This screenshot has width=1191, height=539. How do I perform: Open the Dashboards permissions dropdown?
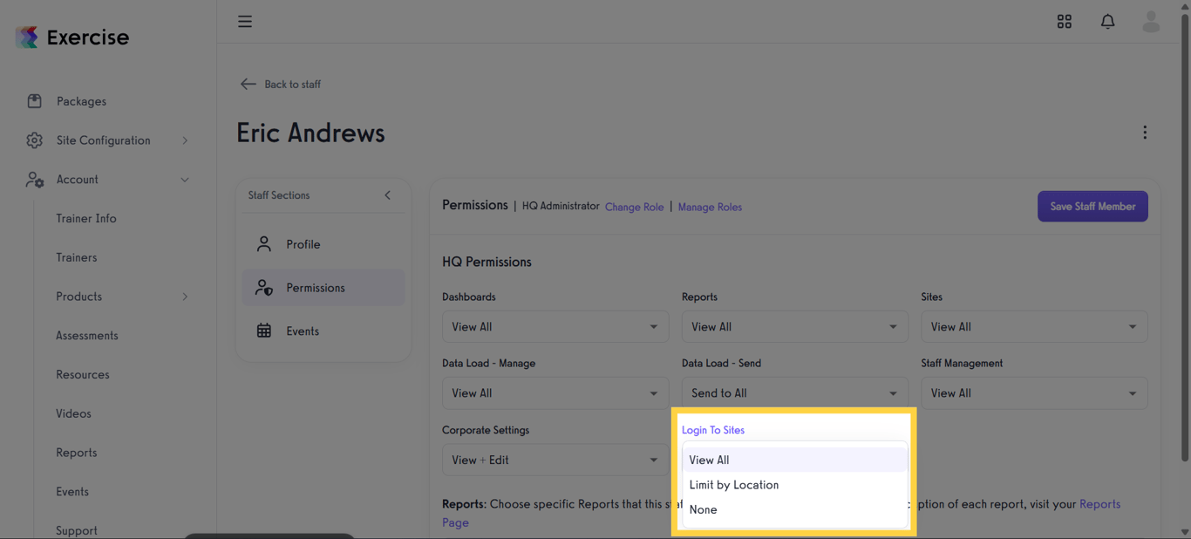555,326
